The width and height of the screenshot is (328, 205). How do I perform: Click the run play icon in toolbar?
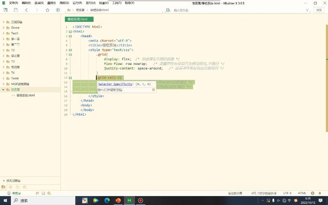click(x=58, y=10)
